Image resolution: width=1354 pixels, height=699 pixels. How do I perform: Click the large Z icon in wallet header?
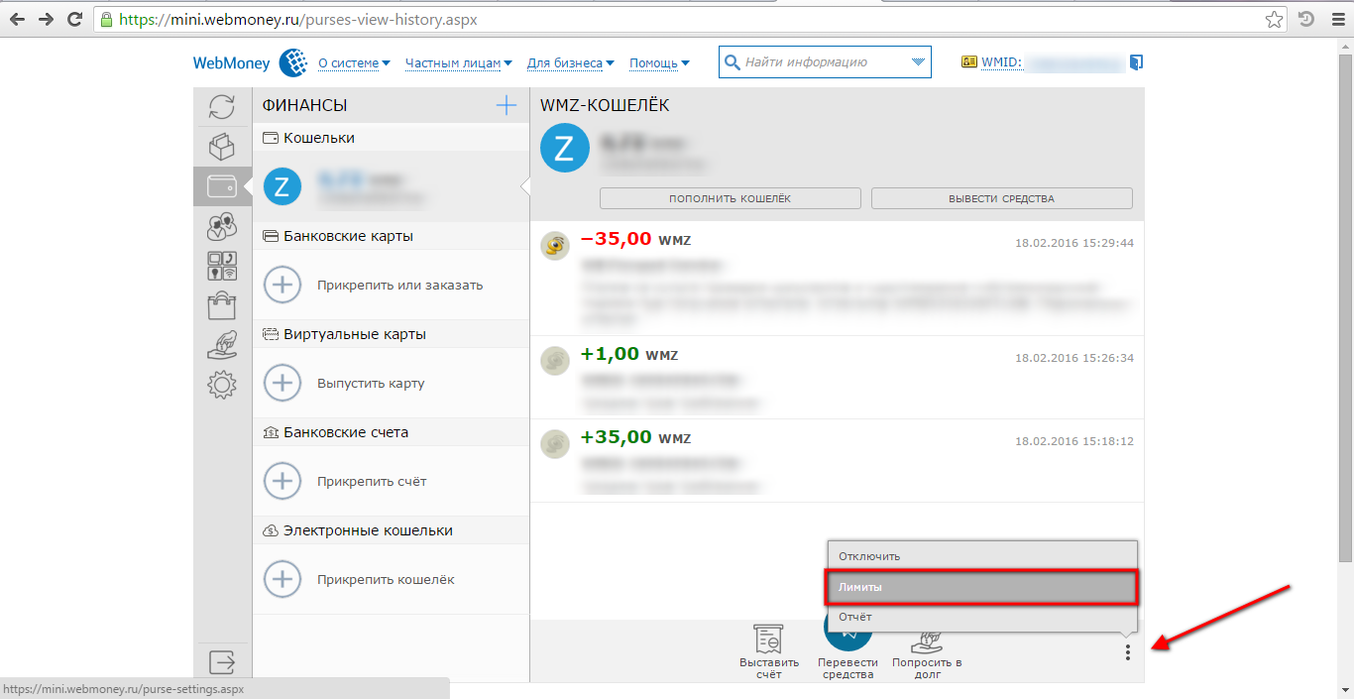565,149
